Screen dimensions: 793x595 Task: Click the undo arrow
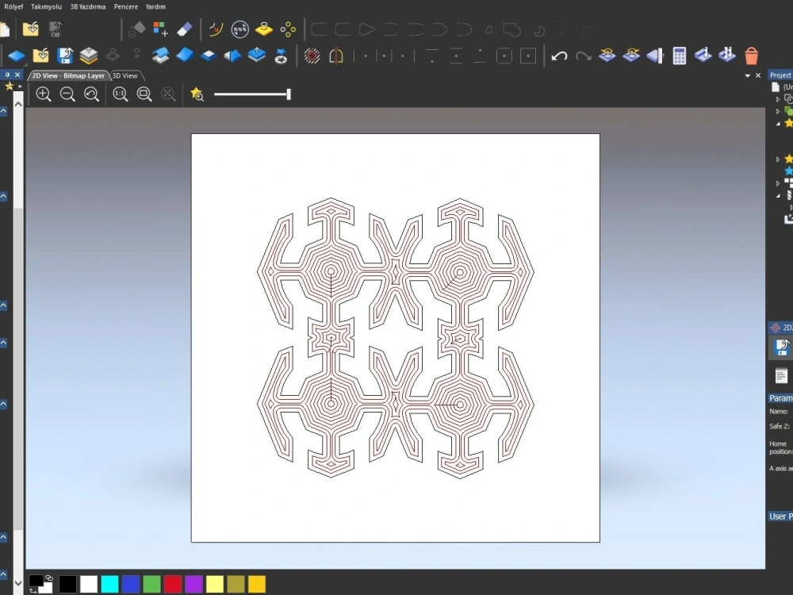click(559, 56)
